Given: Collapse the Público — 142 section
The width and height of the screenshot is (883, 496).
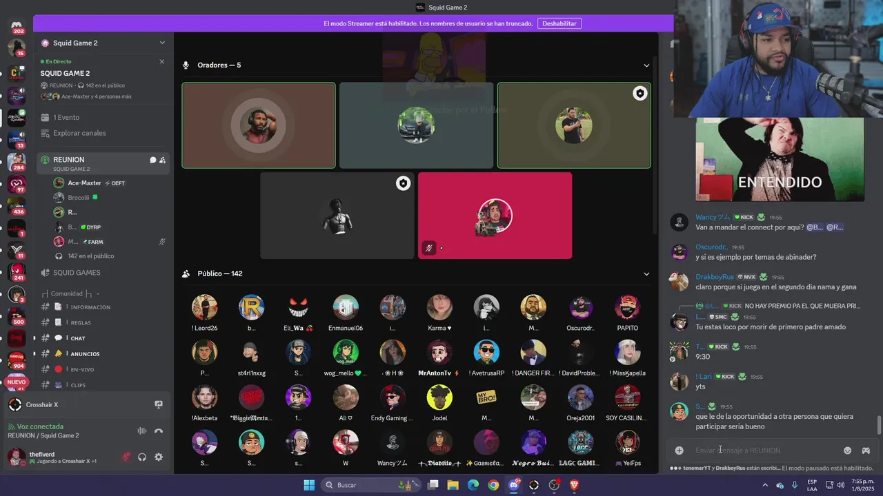Looking at the screenshot, I should pyautogui.click(x=646, y=273).
